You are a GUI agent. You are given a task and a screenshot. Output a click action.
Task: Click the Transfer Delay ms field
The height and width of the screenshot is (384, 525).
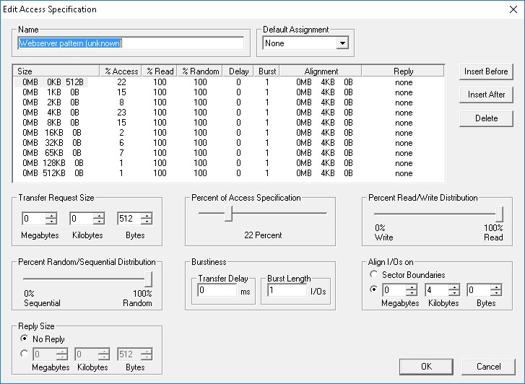pos(217,290)
